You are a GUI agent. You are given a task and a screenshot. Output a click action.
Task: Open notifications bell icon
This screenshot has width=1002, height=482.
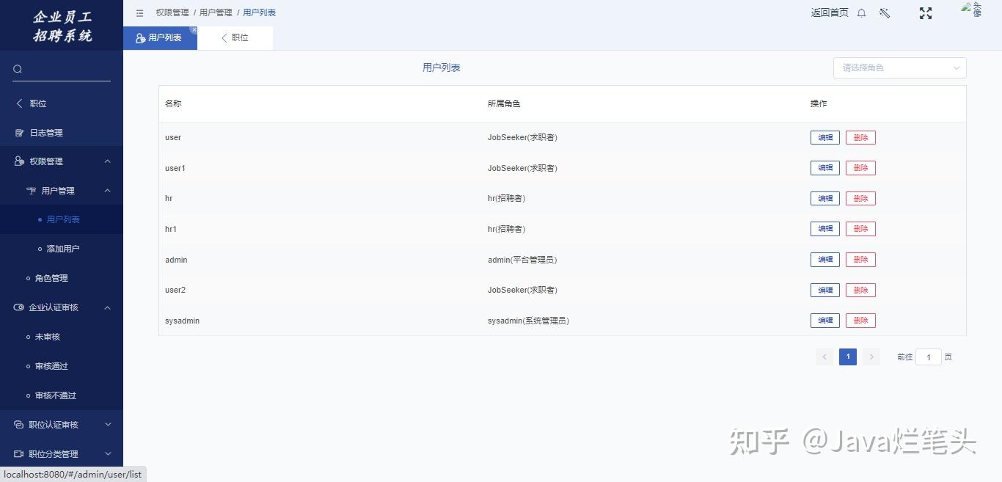point(862,13)
